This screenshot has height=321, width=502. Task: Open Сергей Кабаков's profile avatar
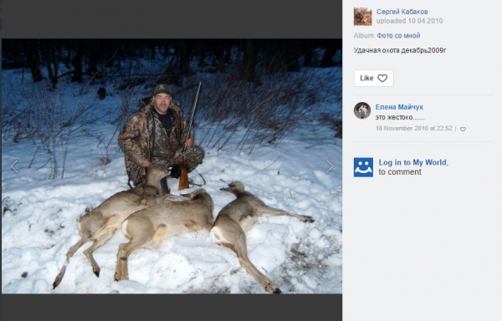point(363,17)
